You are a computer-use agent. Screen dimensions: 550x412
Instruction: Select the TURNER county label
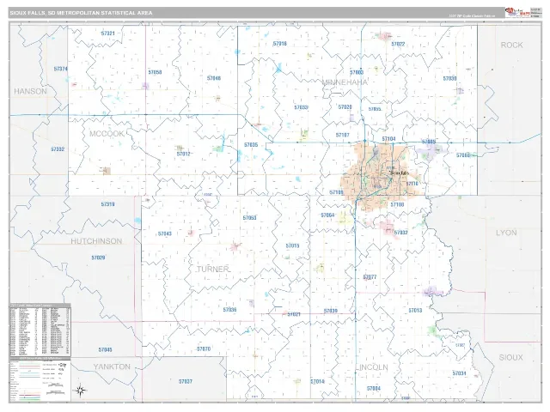click(213, 270)
